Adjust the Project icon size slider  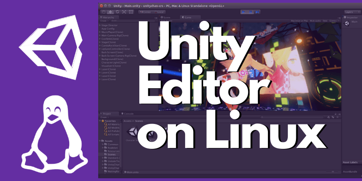[x=333, y=172]
